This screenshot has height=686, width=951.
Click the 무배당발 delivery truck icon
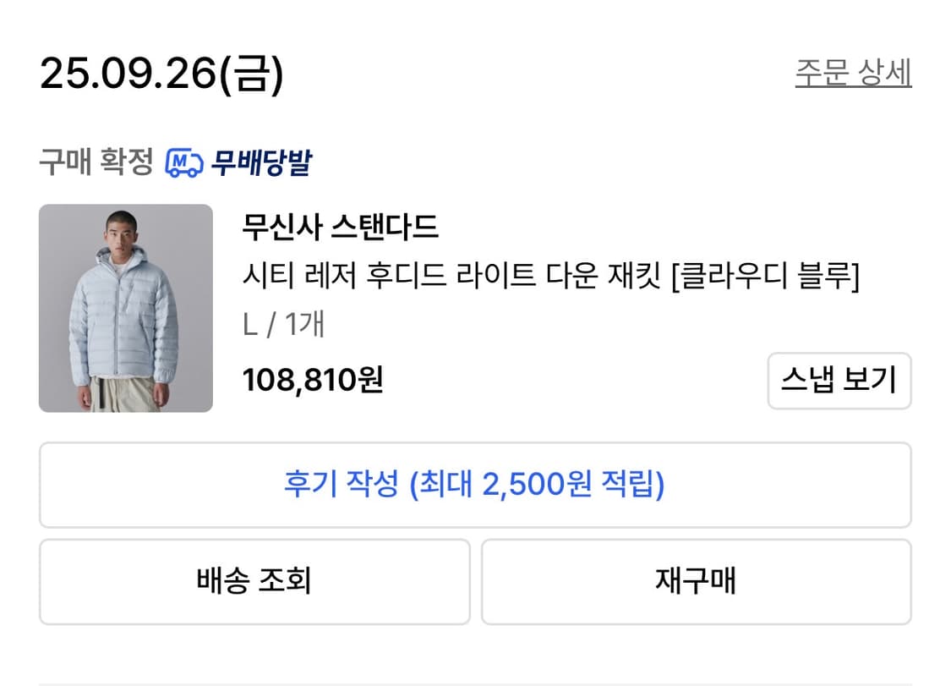point(184,162)
